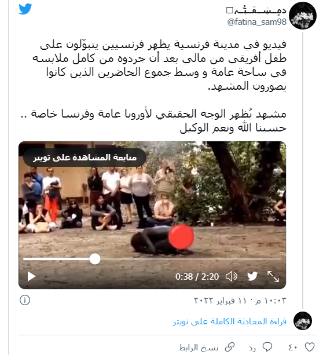
Task: Play the embedded video
Action: click(31, 276)
